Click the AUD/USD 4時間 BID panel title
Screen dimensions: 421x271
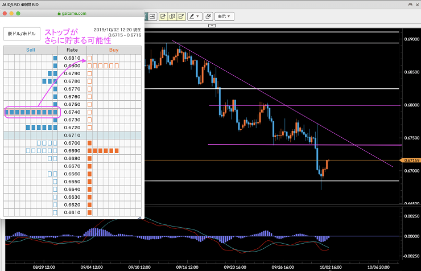point(20,5)
